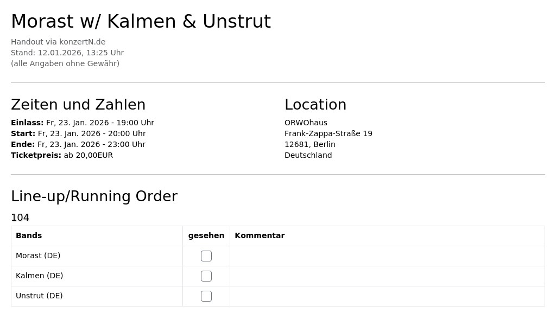Click the Handout via konzertN.de text
Viewport: 556px width, 326px height.
click(58, 42)
